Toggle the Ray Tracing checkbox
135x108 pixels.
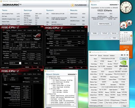coord(105,103)
